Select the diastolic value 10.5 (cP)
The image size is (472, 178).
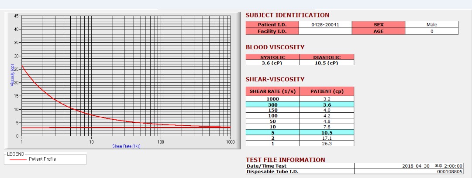327,63
